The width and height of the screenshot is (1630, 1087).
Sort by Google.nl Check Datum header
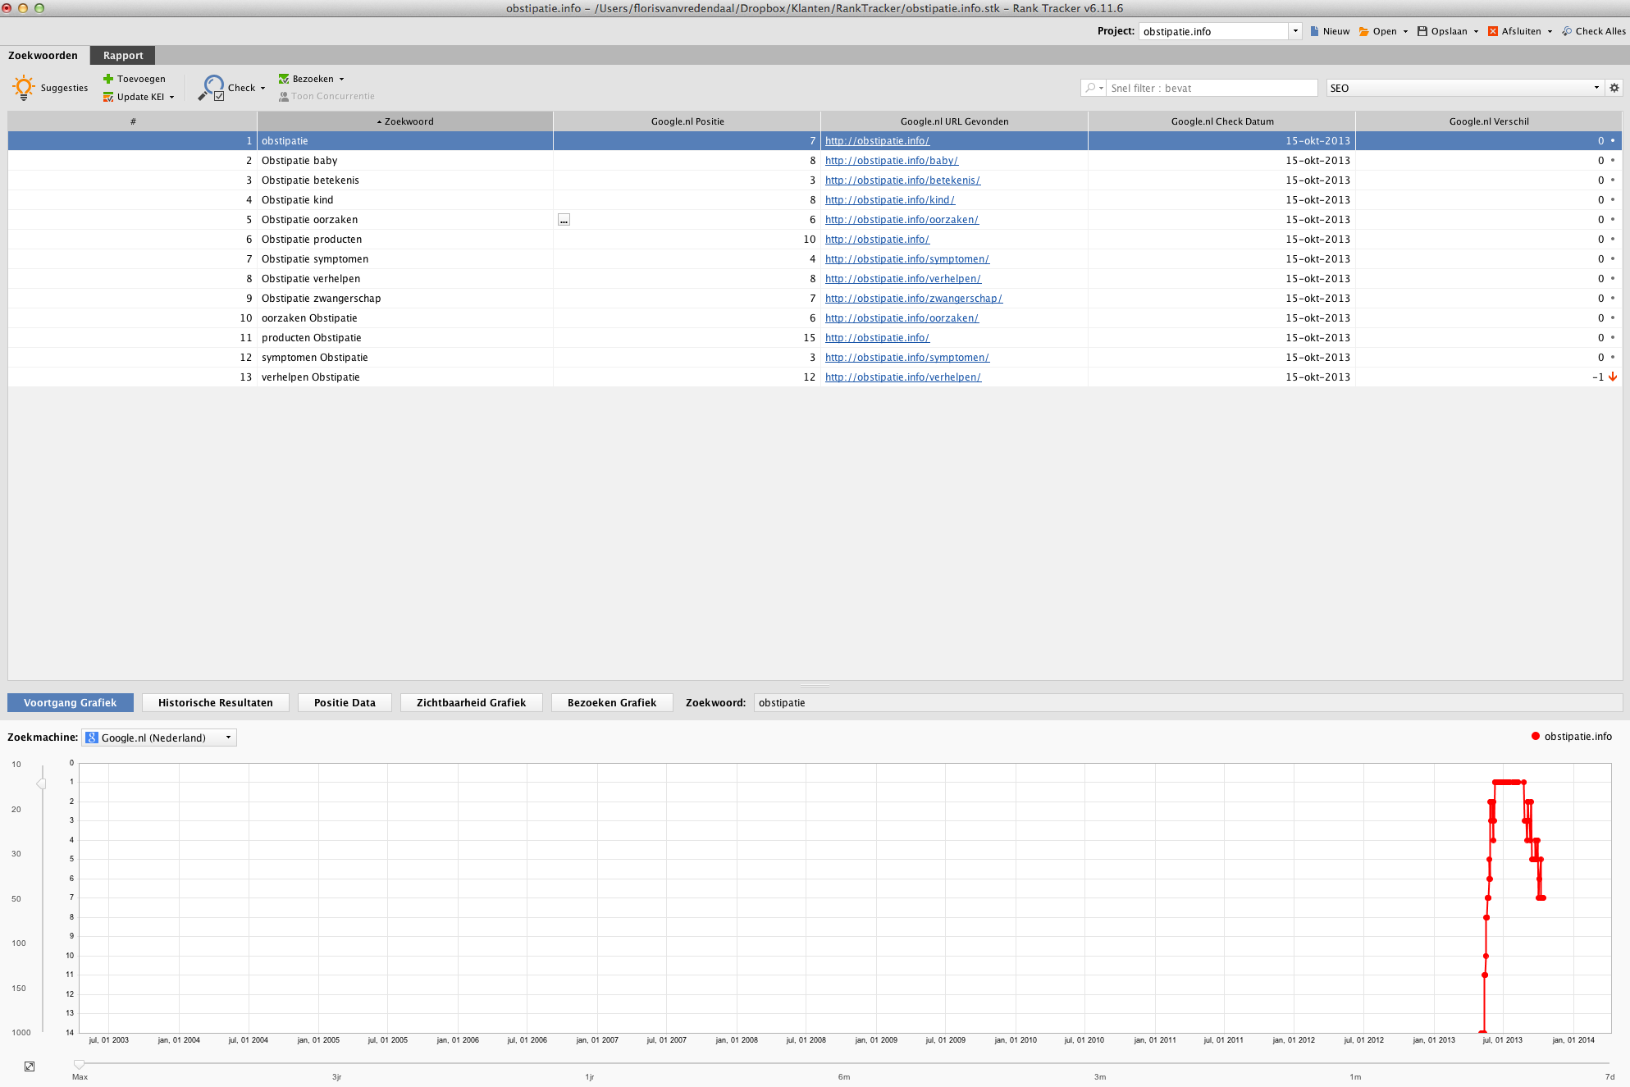click(x=1222, y=121)
